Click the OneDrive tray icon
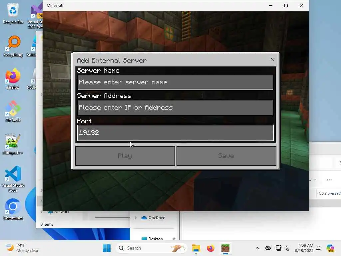Screen dimensions: 341x256 tap(268, 248)
